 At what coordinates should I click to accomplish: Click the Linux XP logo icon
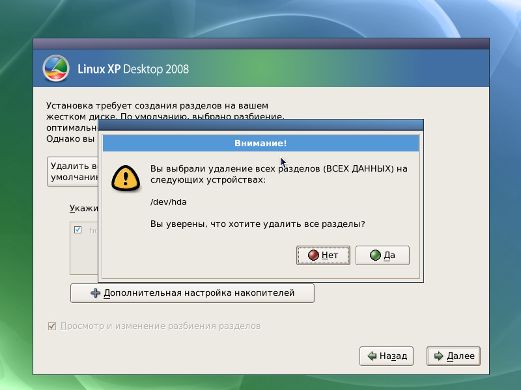(x=56, y=68)
